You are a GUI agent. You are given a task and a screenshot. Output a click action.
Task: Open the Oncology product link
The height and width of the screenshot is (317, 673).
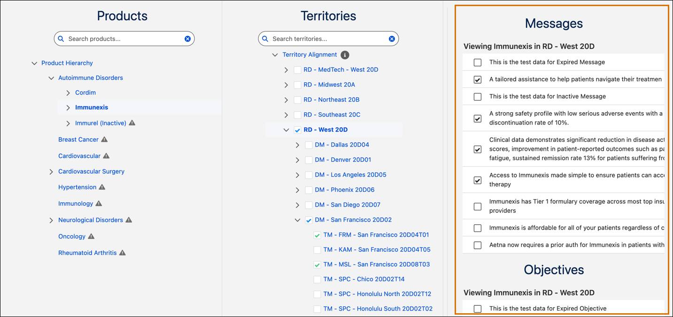(72, 236)
